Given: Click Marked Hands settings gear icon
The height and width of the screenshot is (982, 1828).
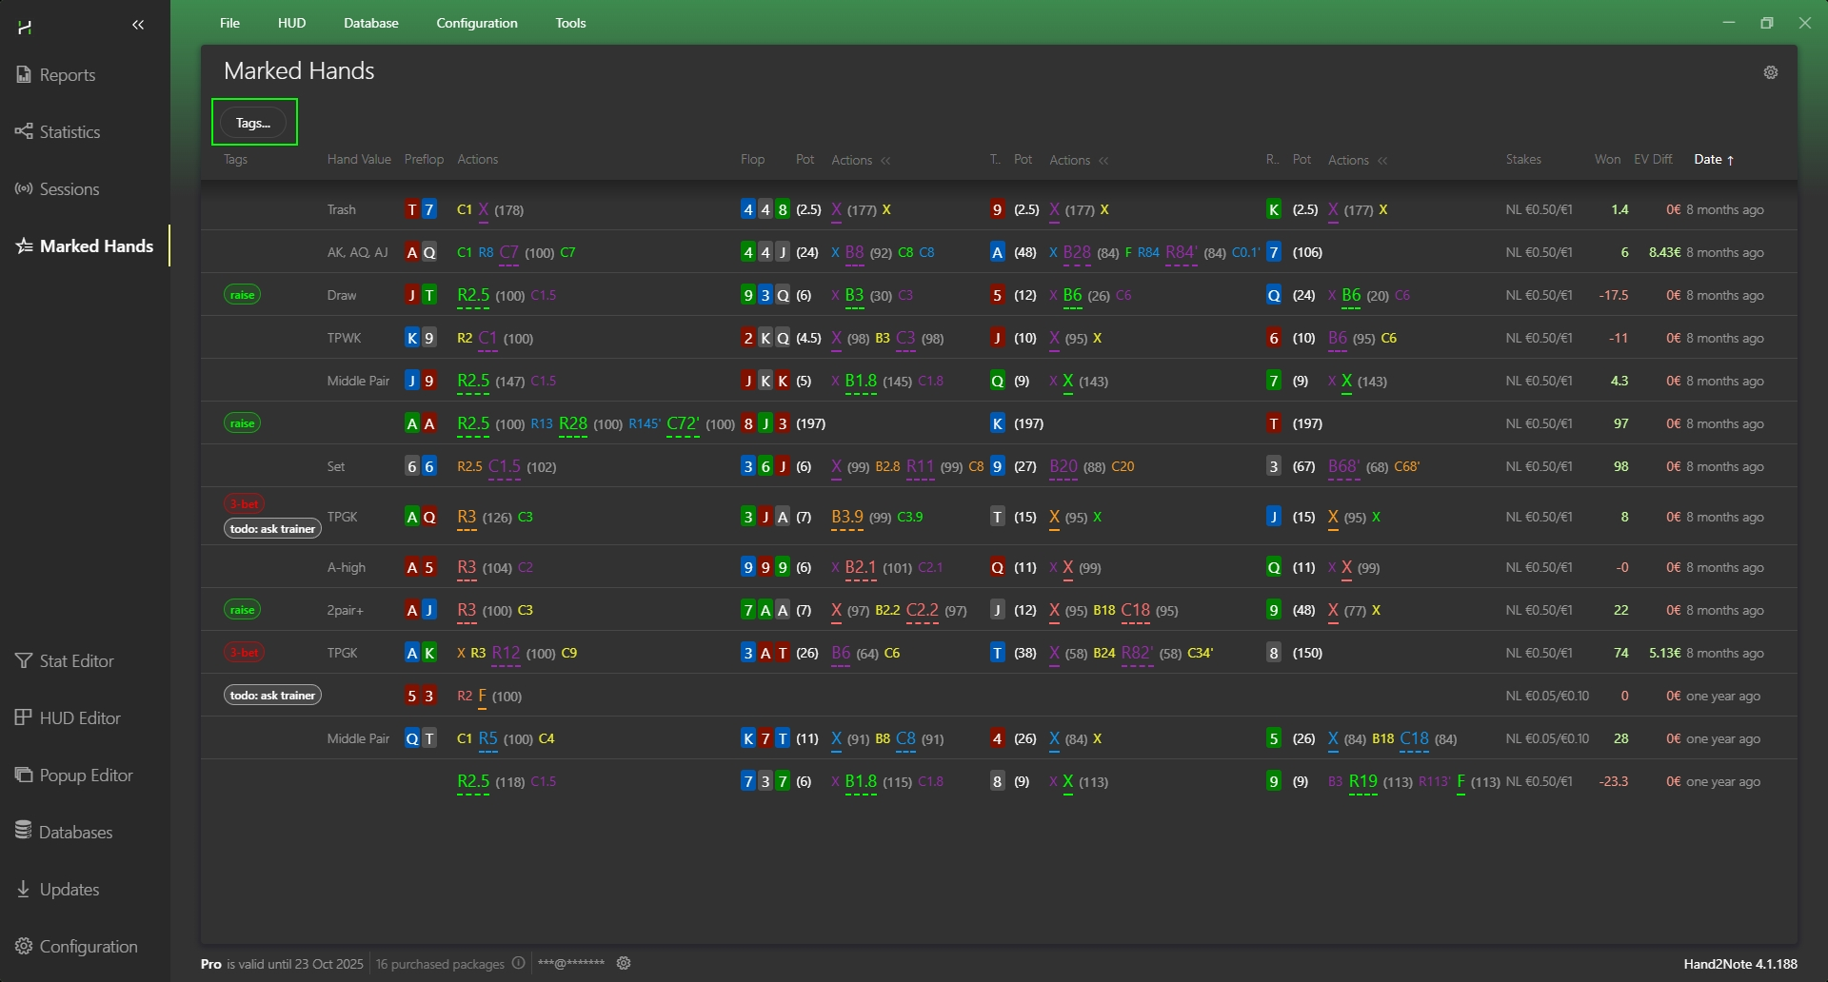Looking at the screenshot, I should point(1770,72).
